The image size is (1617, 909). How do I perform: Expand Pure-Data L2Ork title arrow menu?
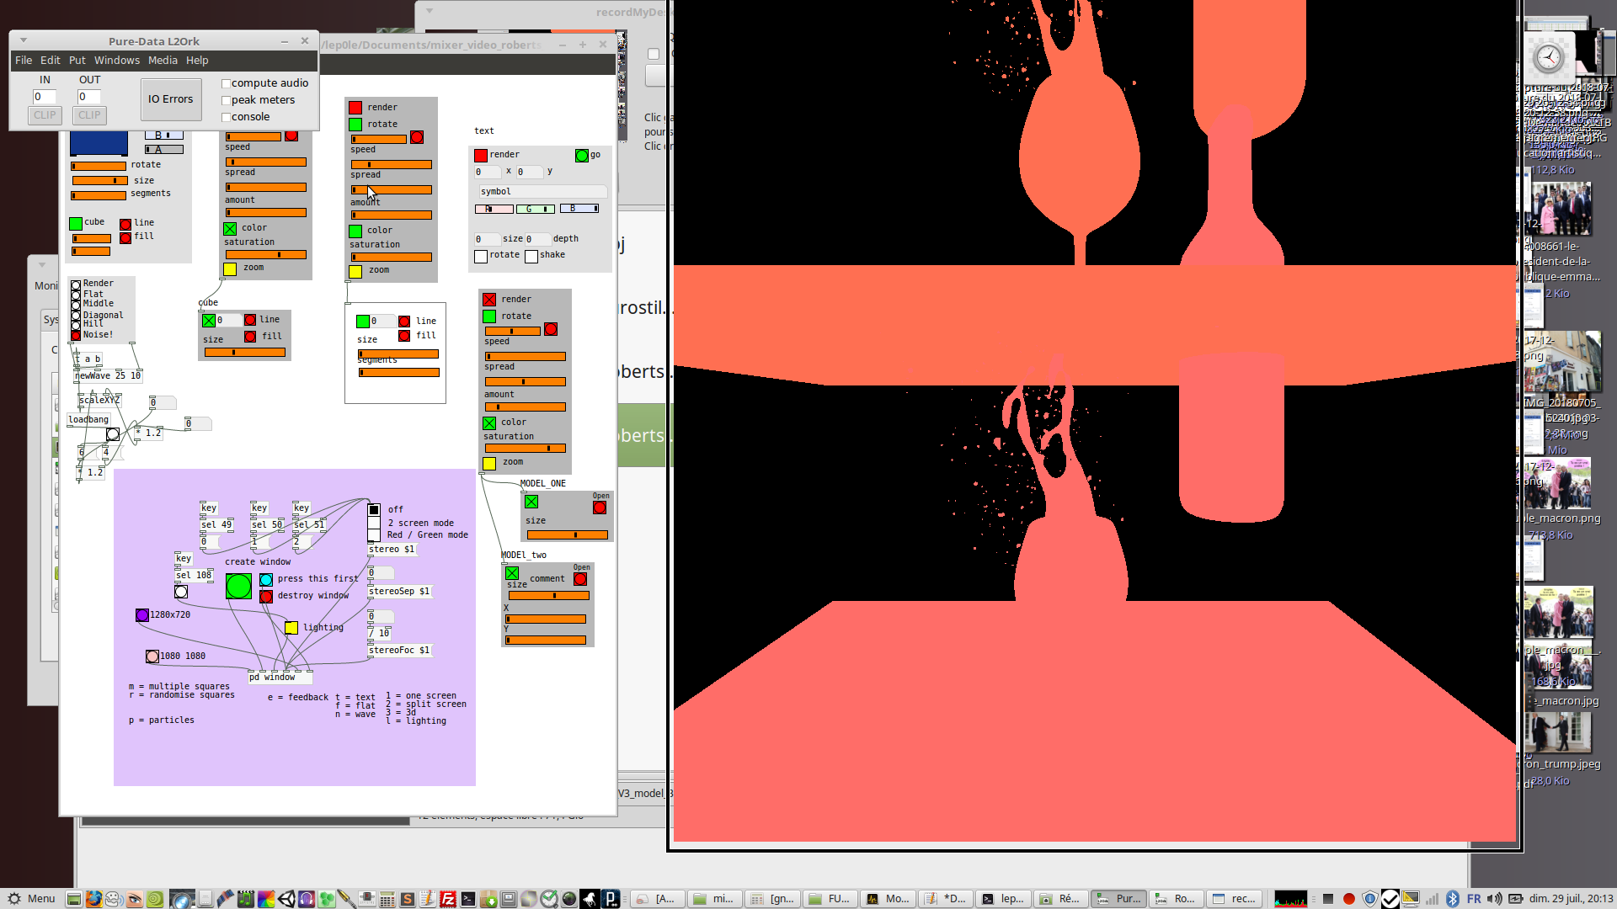[24, 40]
